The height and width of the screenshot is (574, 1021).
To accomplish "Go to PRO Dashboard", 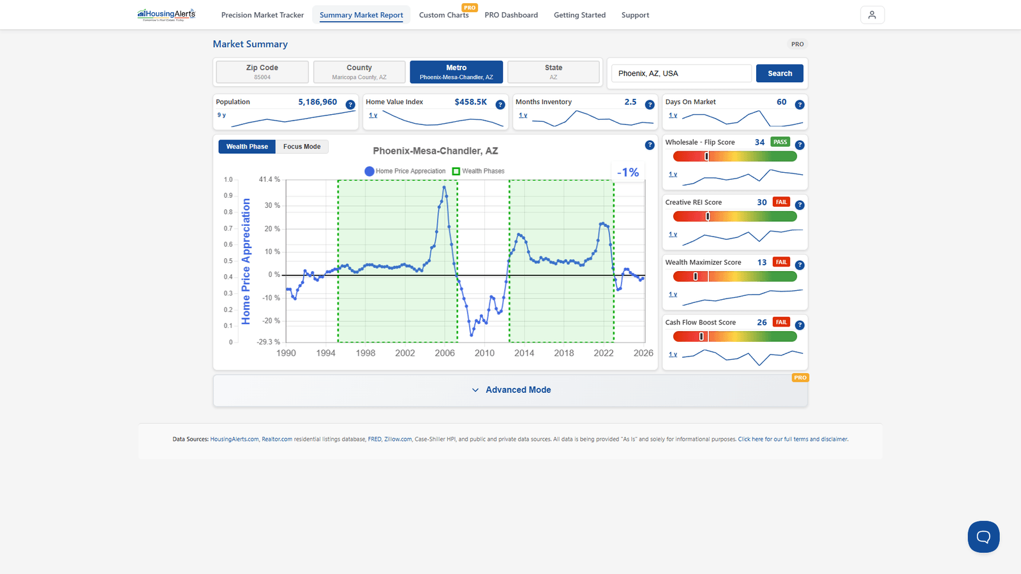I will coord(511,15).
